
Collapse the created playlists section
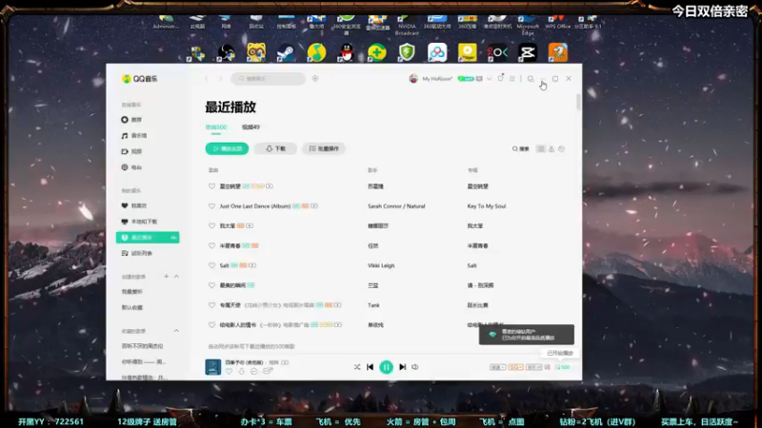point(176,277)
